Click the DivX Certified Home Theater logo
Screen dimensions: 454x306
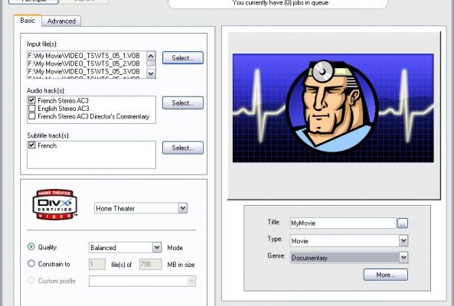[54, 204]
